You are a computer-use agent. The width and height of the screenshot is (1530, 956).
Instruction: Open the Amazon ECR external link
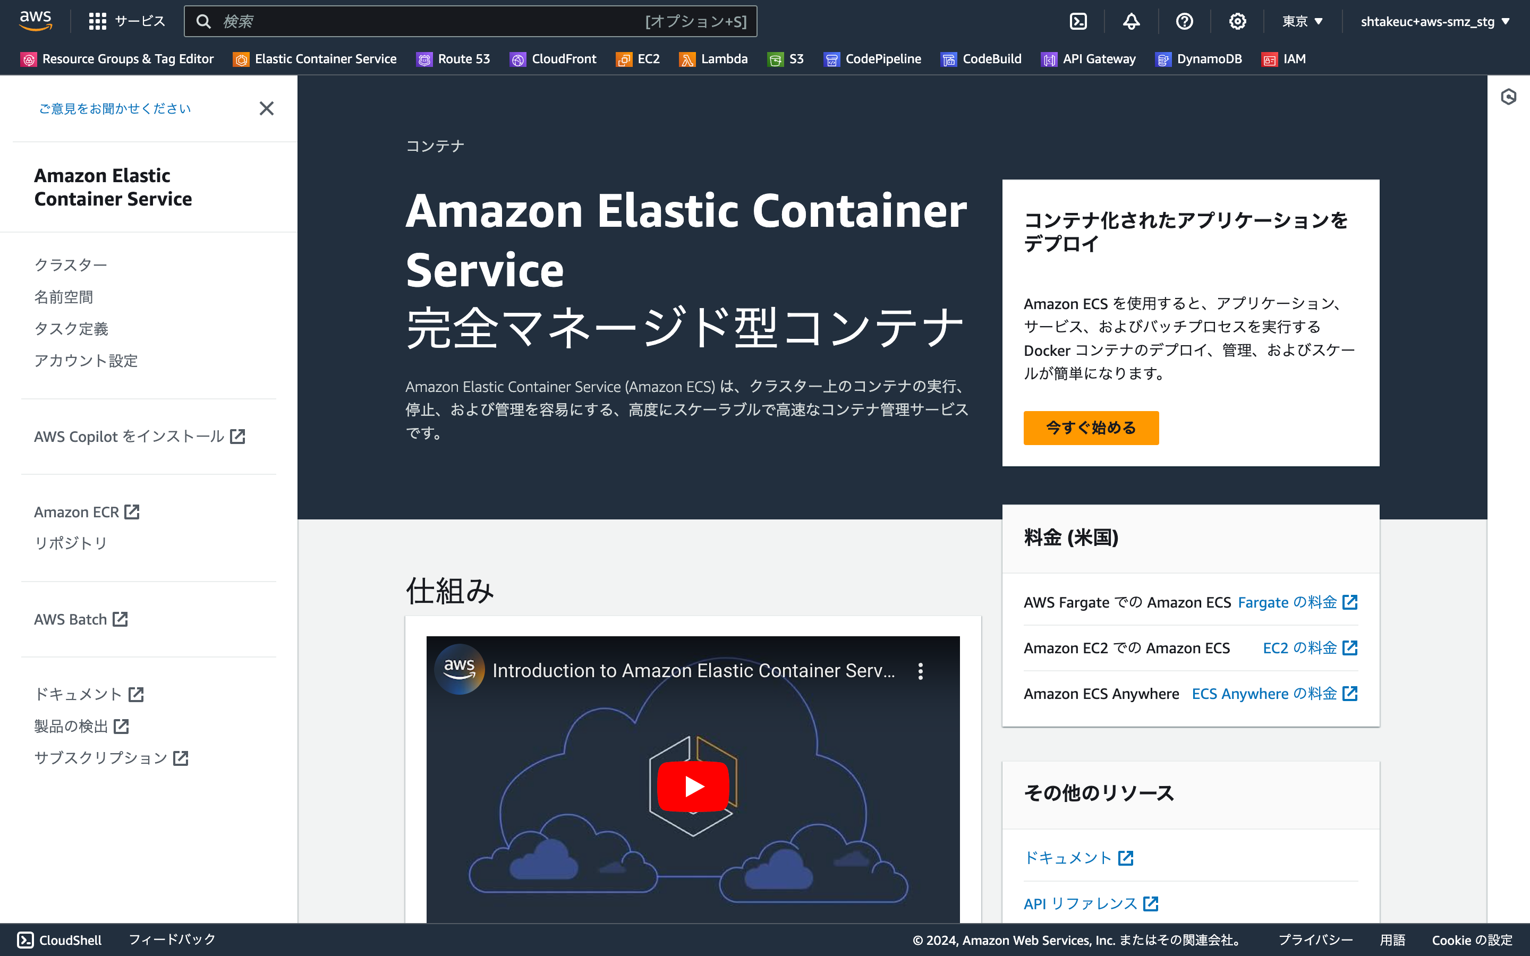pyautogui.click(x=87, y=511)
